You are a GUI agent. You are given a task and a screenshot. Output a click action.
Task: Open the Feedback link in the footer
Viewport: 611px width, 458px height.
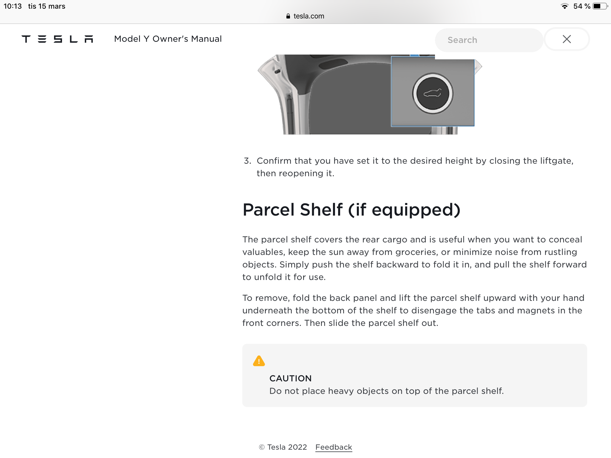334,447
